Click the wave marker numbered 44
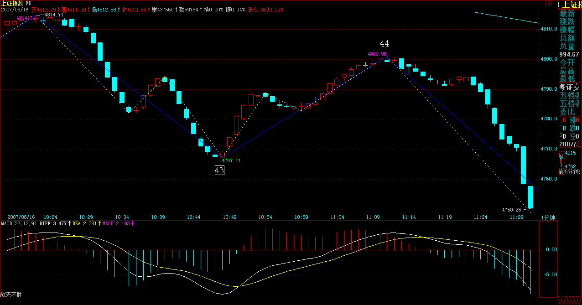 tap(385, 44)
